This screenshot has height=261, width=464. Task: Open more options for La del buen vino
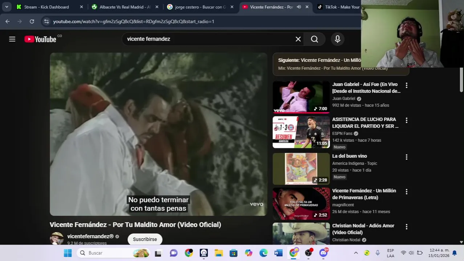[406, 157]
